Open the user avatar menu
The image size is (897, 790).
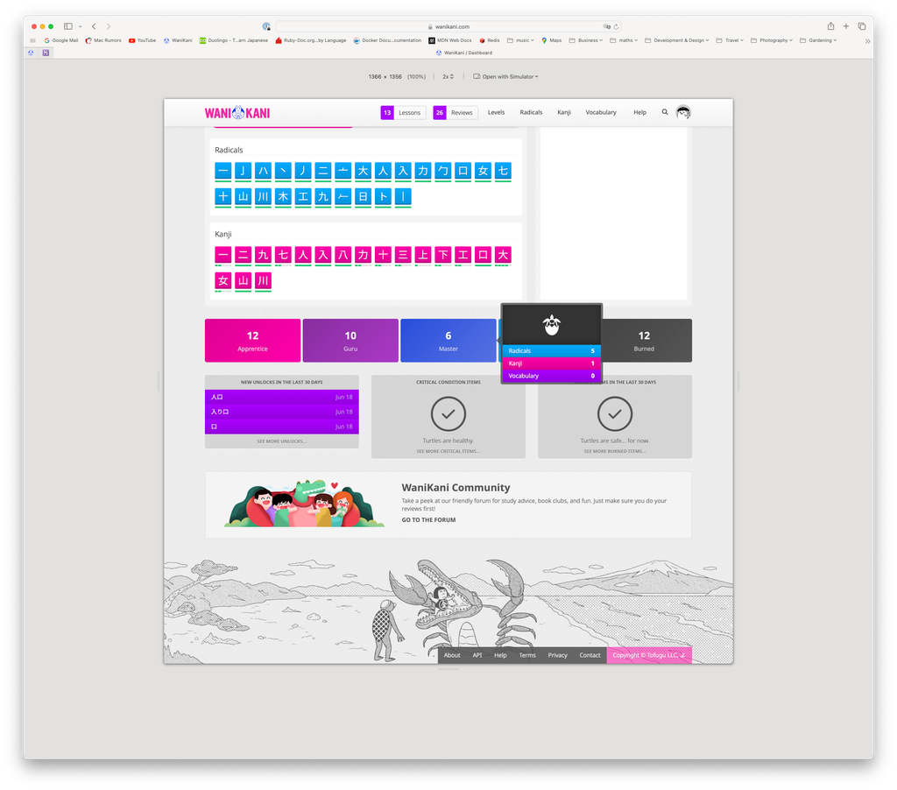683,112
